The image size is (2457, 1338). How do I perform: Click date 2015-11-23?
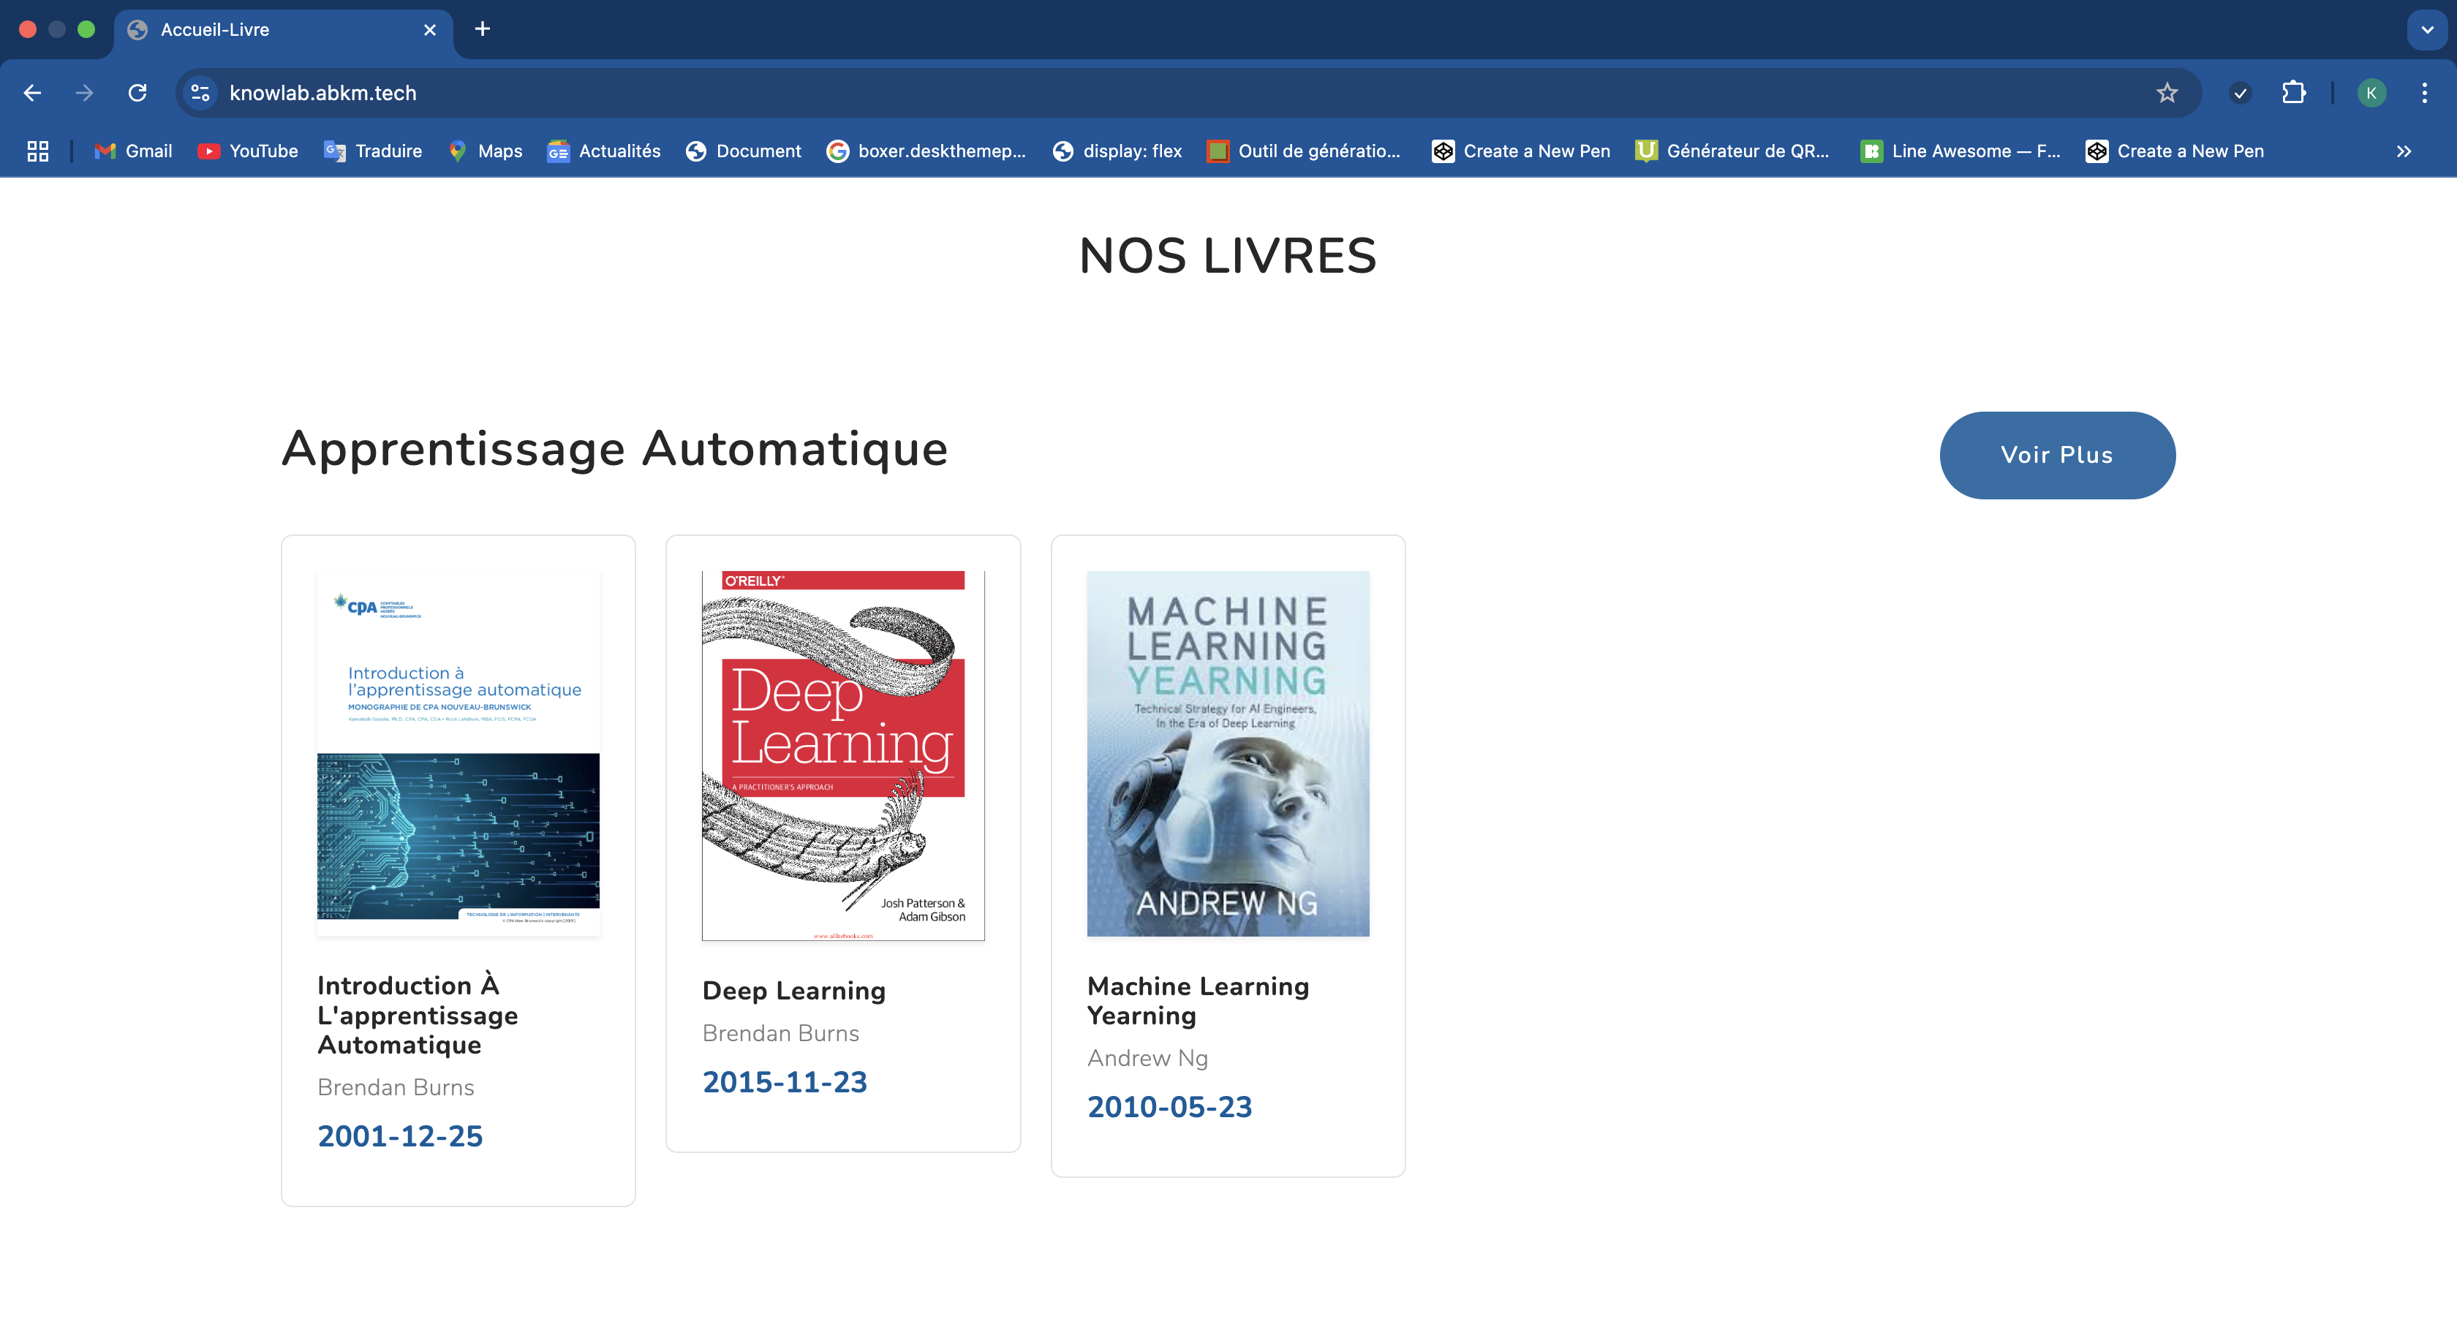click(x=784, y=1081)
